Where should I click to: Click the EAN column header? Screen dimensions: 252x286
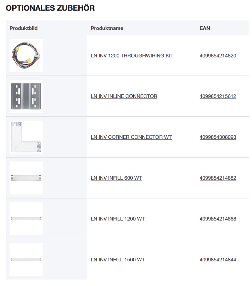click(205, 28)
